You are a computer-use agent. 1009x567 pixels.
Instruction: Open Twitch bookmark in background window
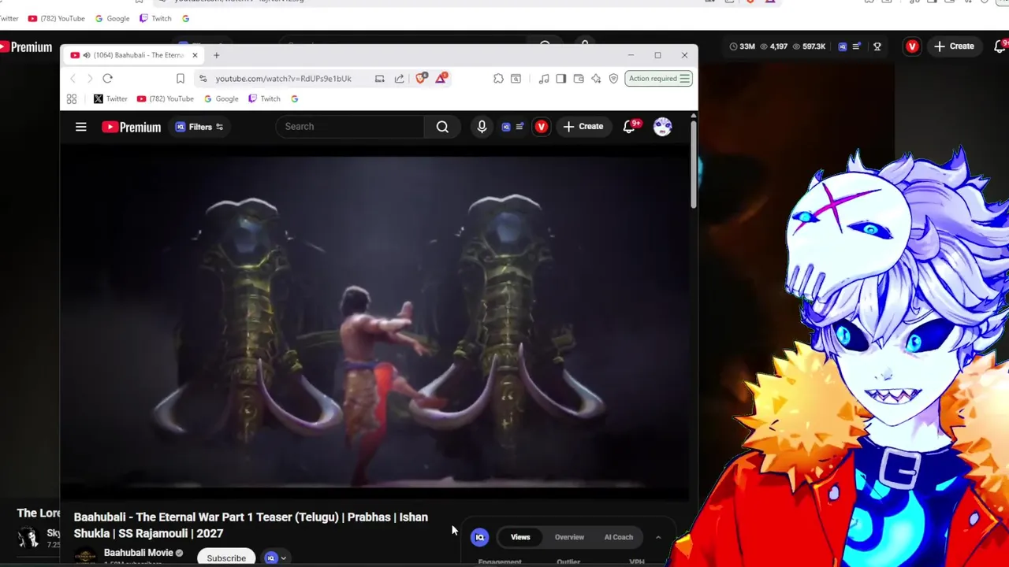coord(156,18)
